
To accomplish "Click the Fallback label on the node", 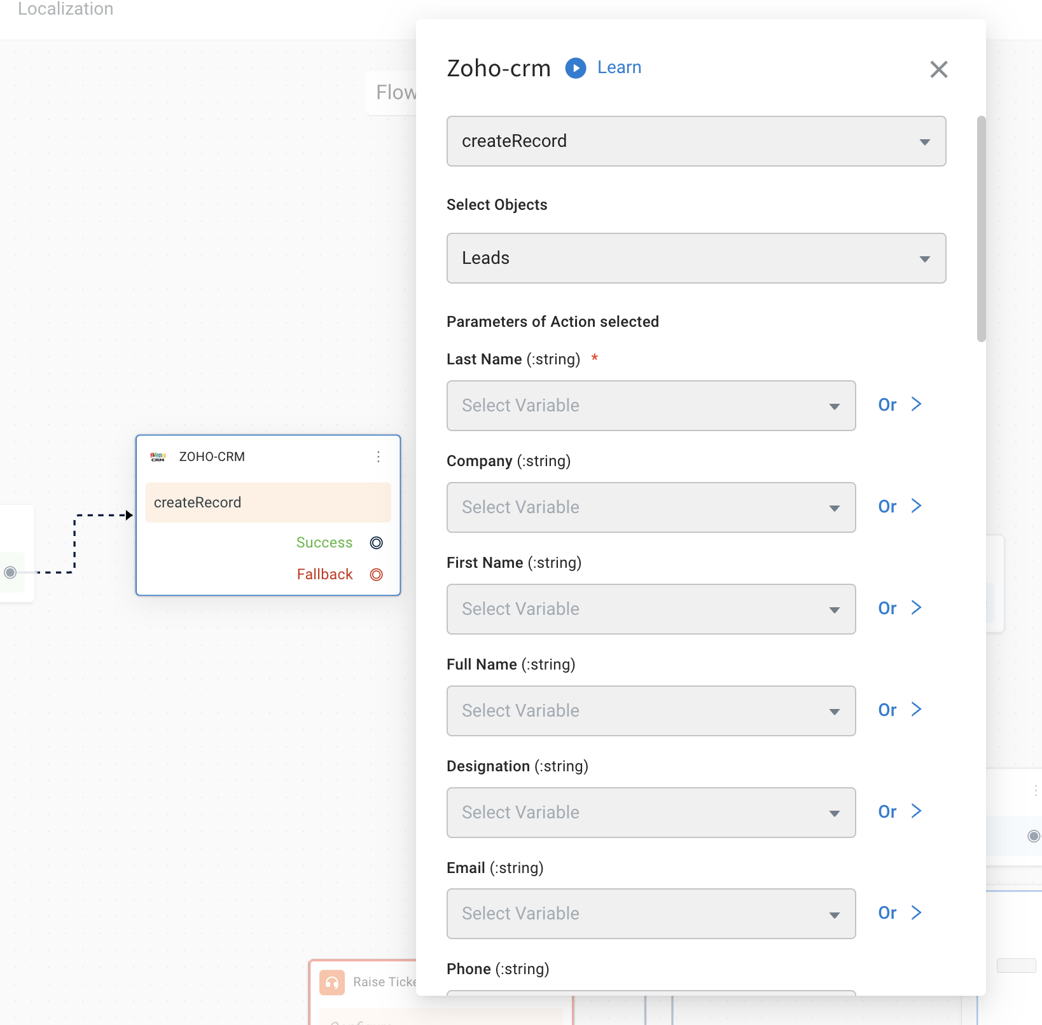I will [x=324, y=574].
